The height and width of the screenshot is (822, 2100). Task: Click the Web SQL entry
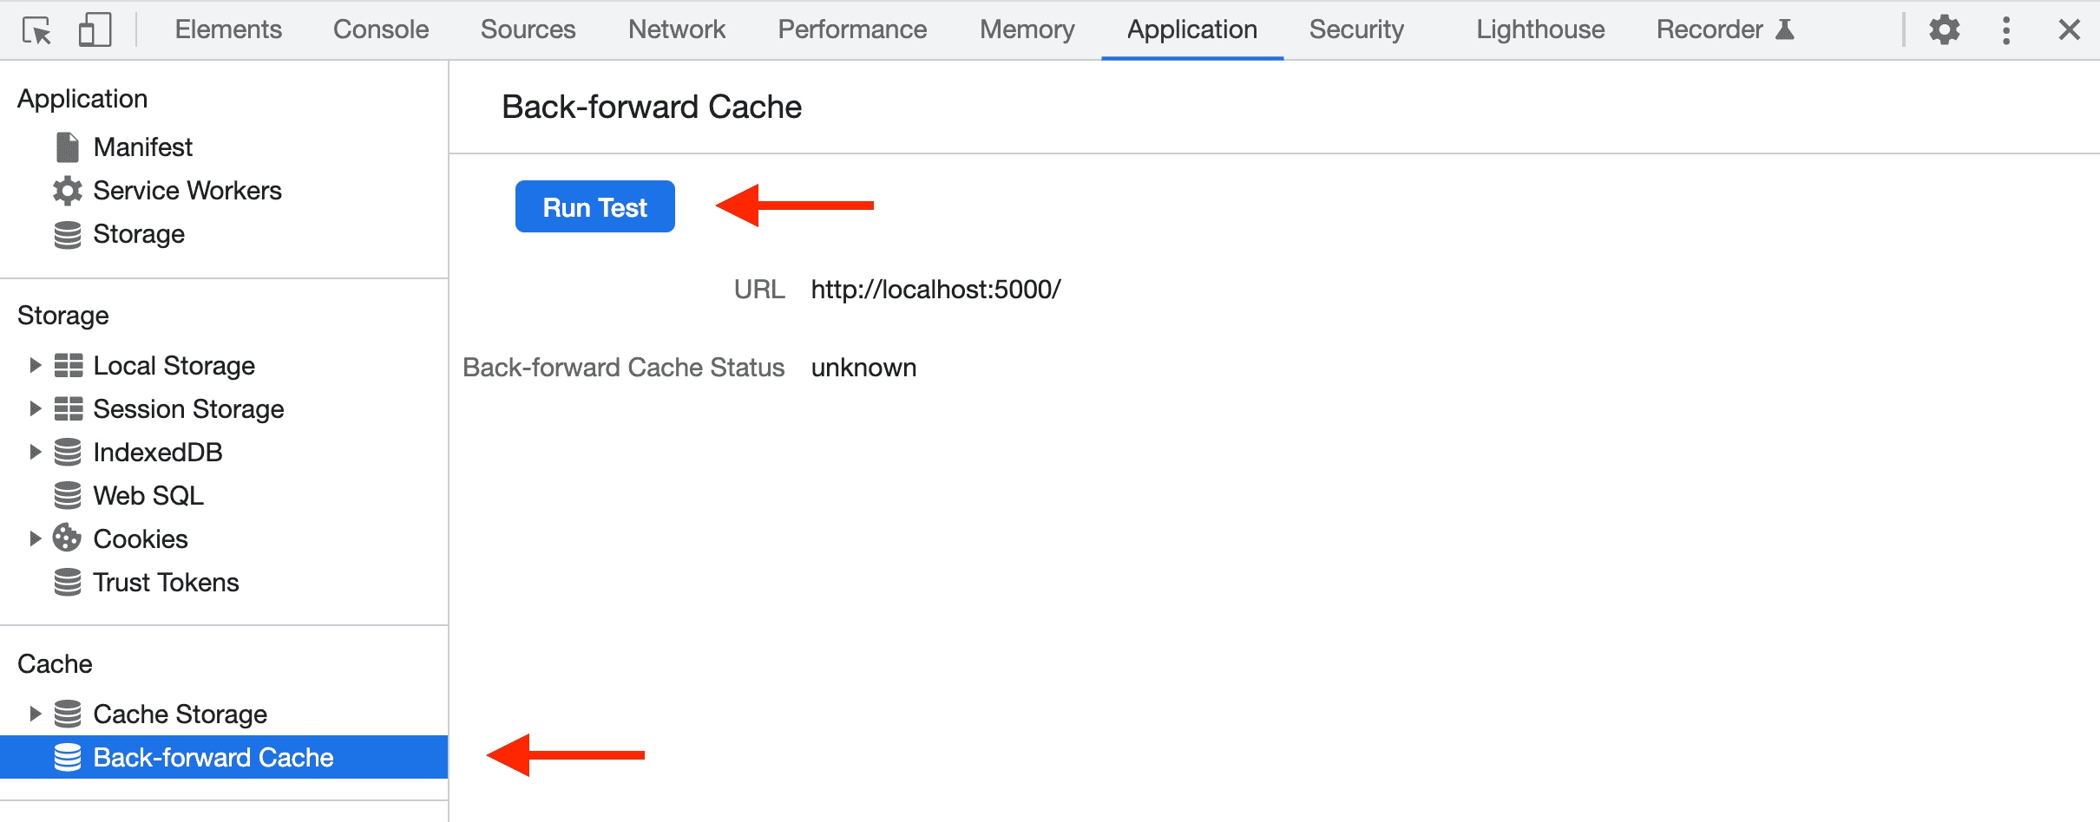(x=148, y=495)
